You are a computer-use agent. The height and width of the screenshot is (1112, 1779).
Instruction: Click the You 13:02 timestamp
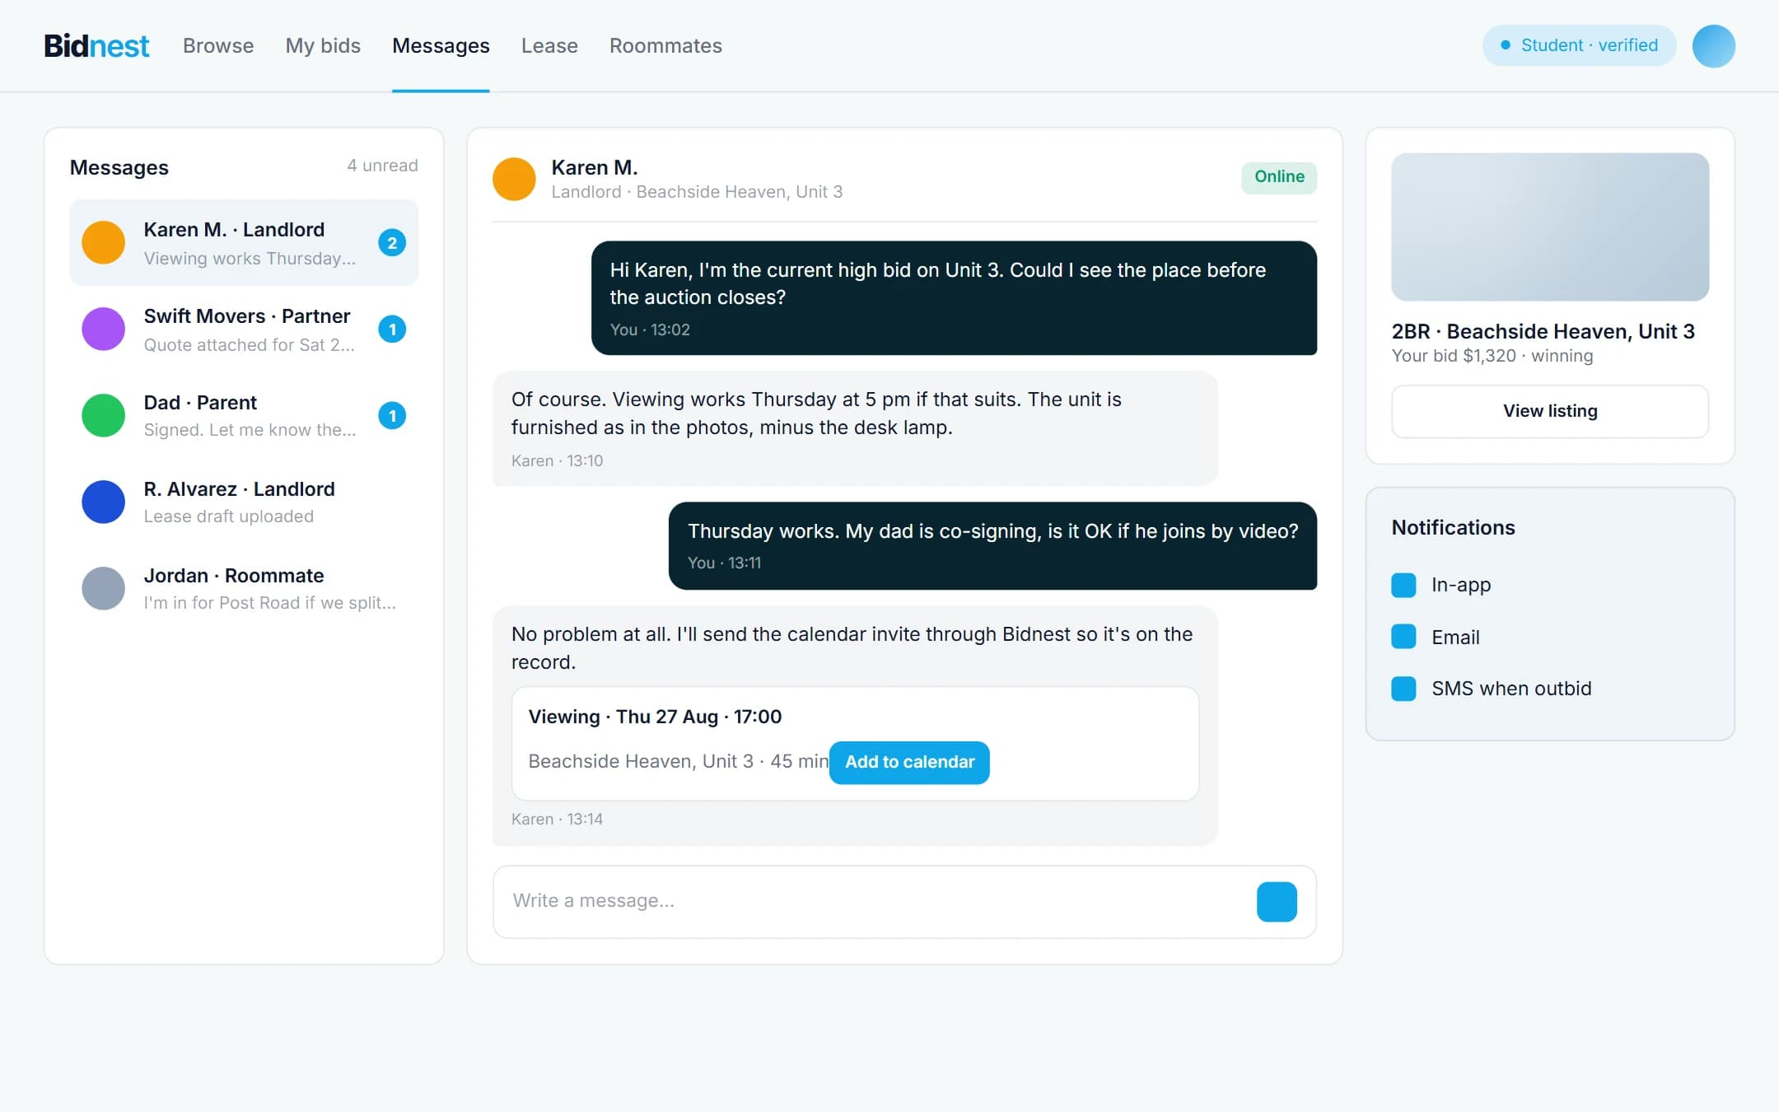pyautogui.click(x=650, y=329)
